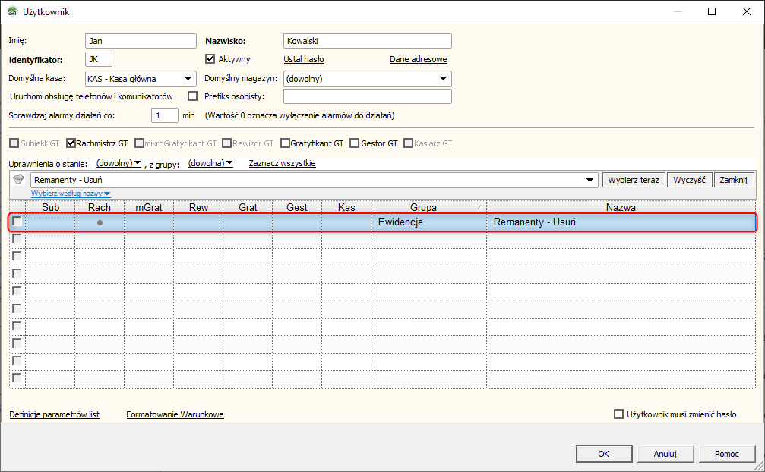
Task: Click the Grat column header
Action: [x=248, y=207]
